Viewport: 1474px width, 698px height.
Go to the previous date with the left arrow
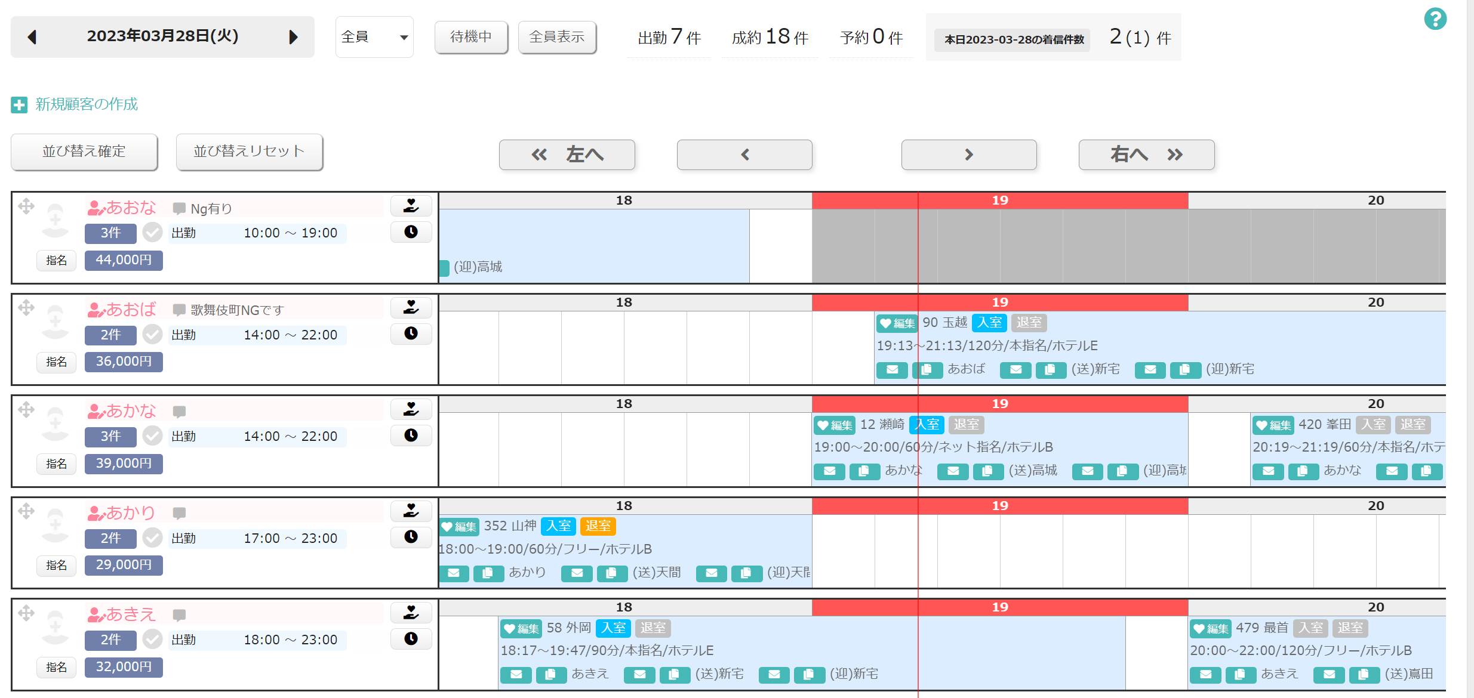tap(32, 37)
